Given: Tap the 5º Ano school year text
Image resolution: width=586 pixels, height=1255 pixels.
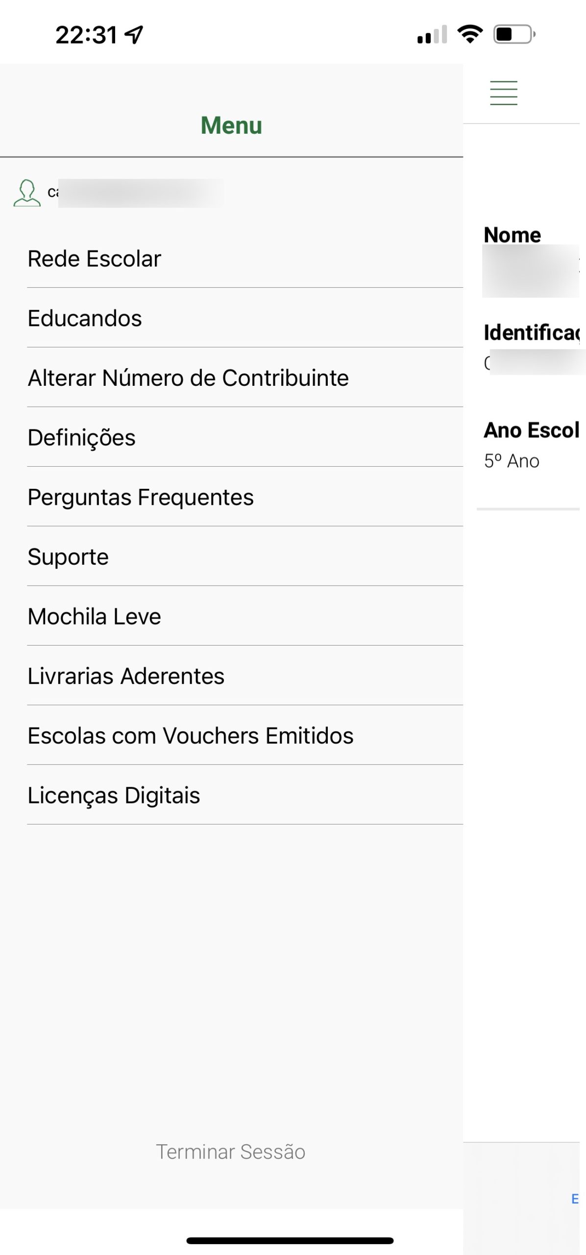Looking at the screenshot, I should tap(512, 461).
